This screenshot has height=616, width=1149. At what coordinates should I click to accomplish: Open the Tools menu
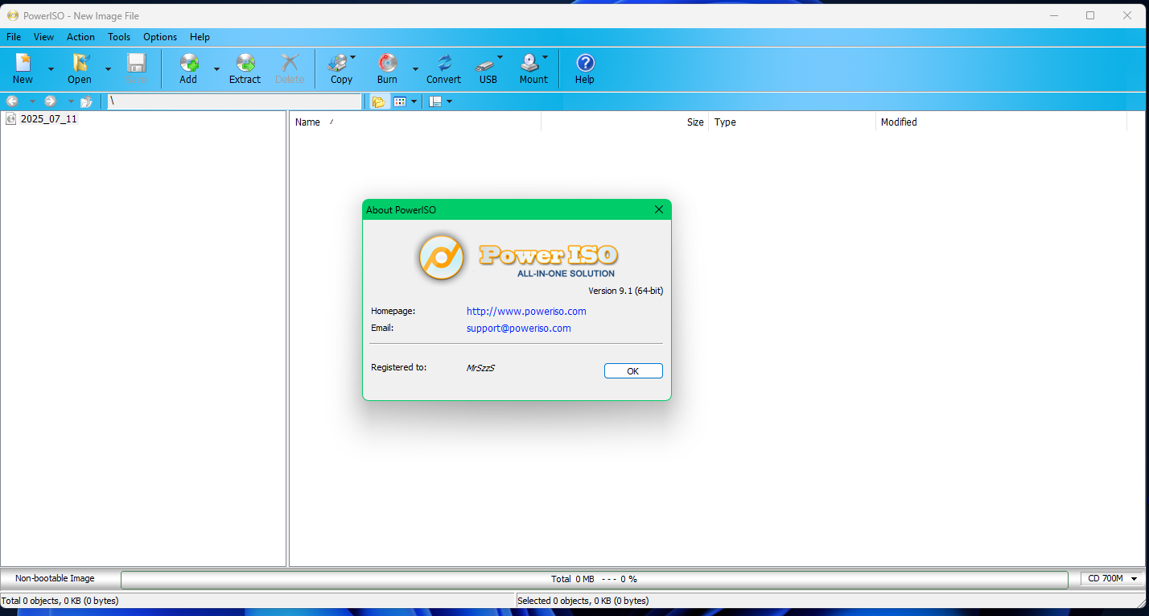click(x=119, y=37)
